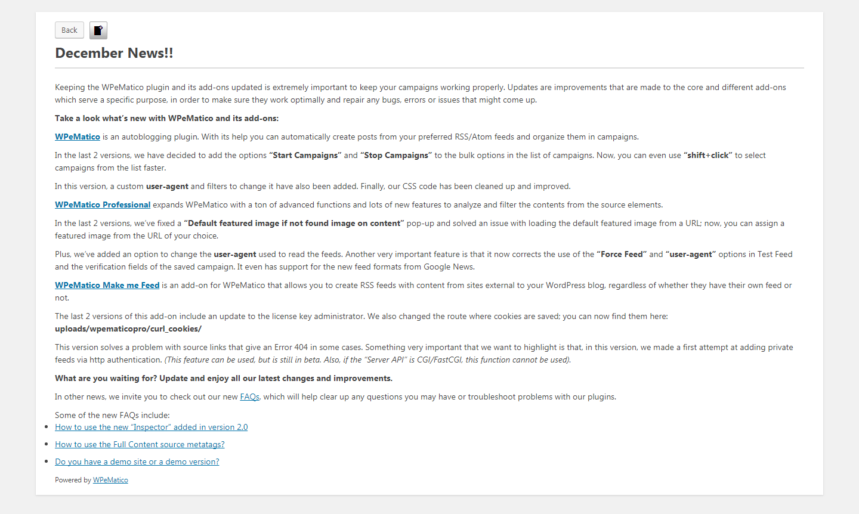The image size is (859, 514).
Task: Open the WPeMatico Professional link
Action: pos(103,205)
